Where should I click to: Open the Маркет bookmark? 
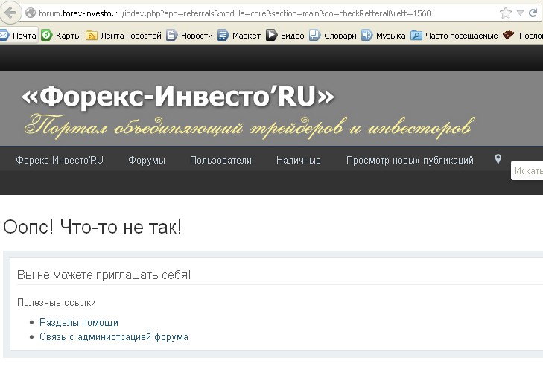pos(247,36)
